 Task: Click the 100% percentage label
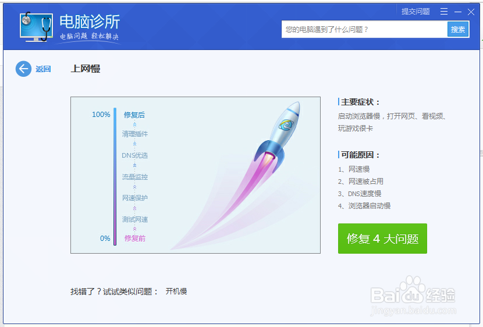coord(101,115)
